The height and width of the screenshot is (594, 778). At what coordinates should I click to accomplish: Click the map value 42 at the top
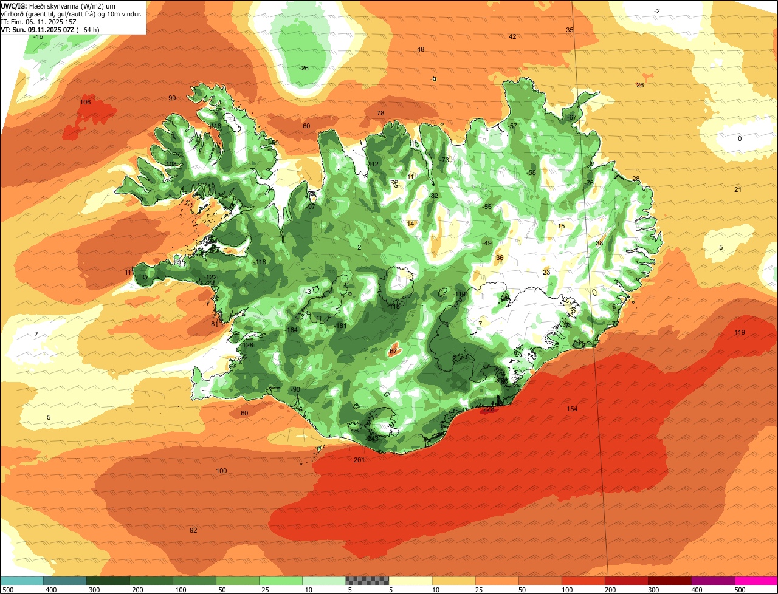(512, 36)
